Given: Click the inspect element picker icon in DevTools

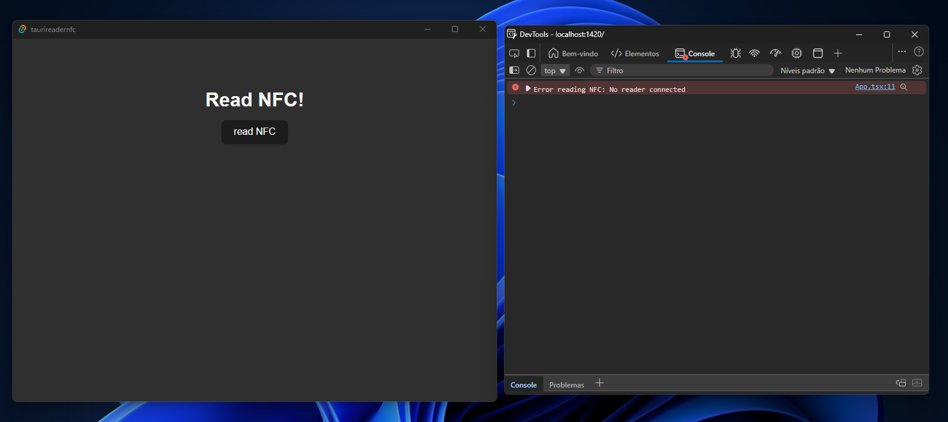Looking at the screenshot, I should pyautogui.click(x=514, y=53).
